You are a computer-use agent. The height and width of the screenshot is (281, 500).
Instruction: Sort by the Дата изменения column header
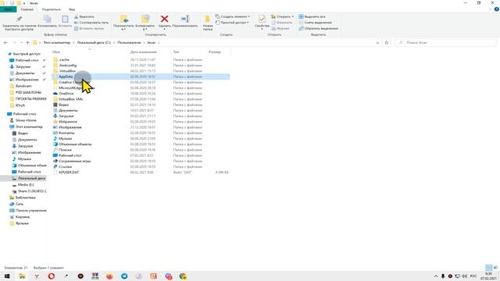coord(143,52)
